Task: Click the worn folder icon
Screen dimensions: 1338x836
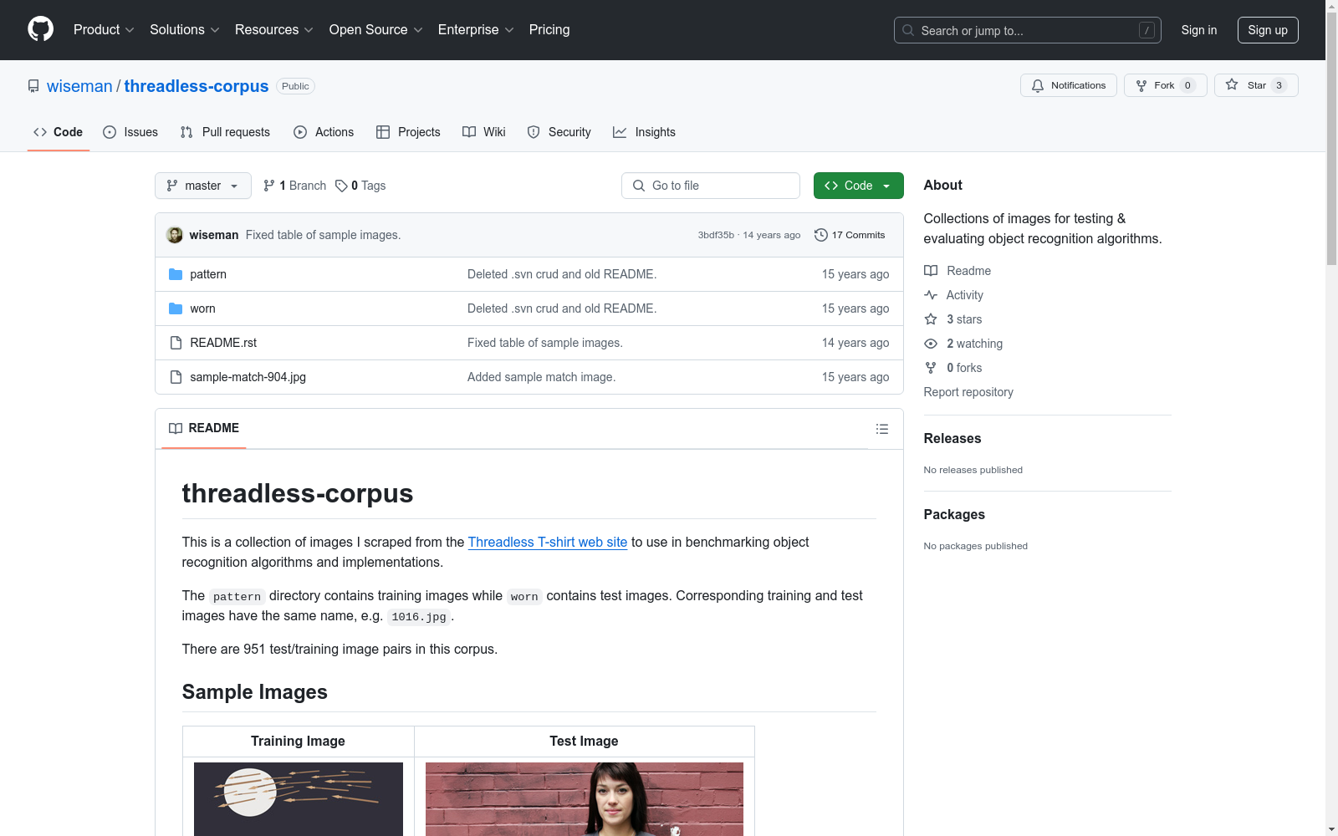Action: tap(176, 308)
